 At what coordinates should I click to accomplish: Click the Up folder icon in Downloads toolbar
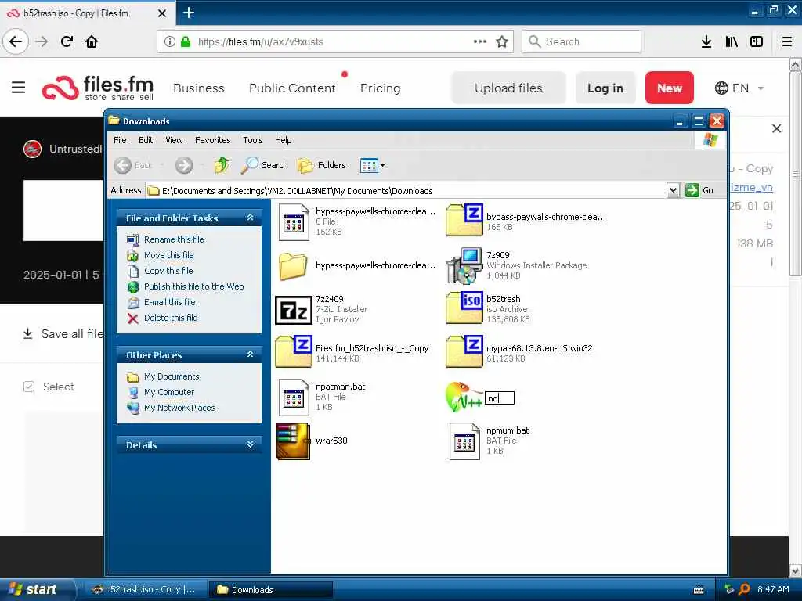pyautogui.click(x=222, y=165)
